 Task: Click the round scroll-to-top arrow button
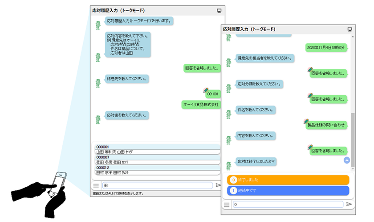pyautogui.click(x=347, y=160)
